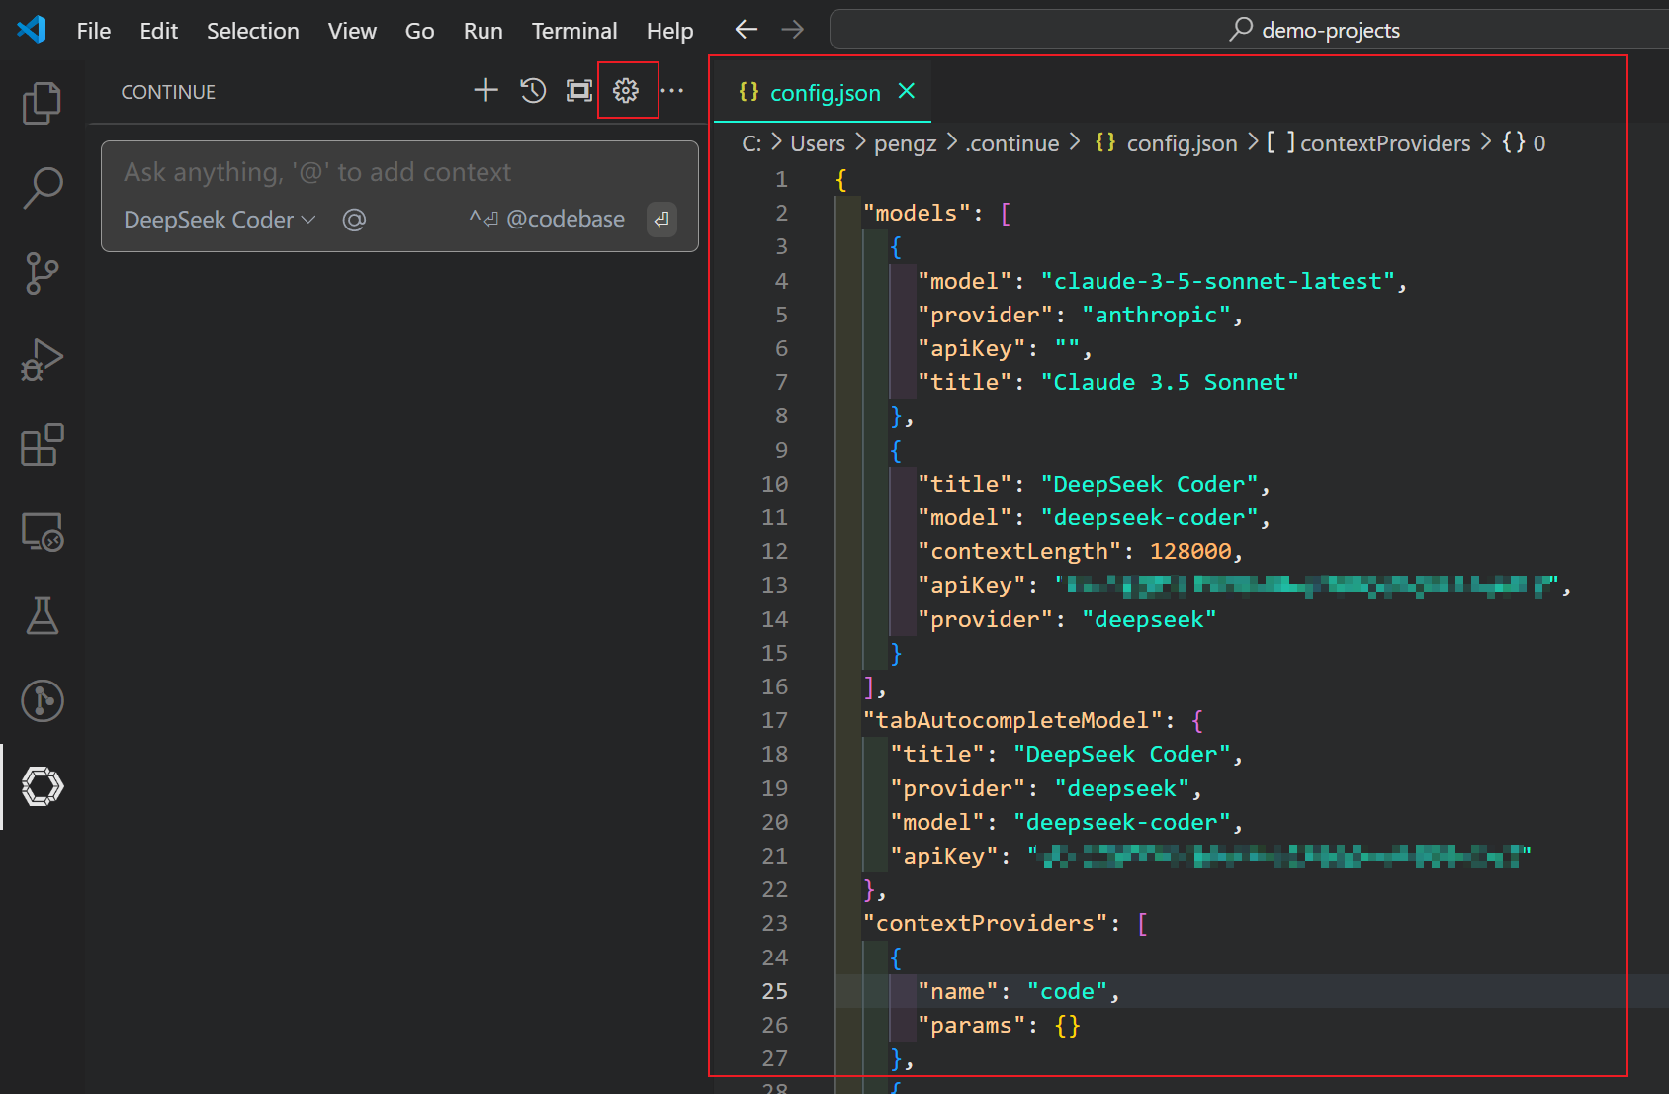
Task: Open the Testing flask view
Action: [x=42, y=615]
